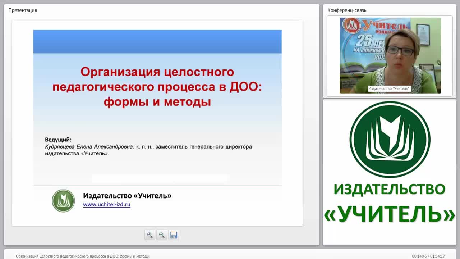460x259 pixels.
Task: Open the www.uchitel-izd.ru link
Action: pos(107,204)
